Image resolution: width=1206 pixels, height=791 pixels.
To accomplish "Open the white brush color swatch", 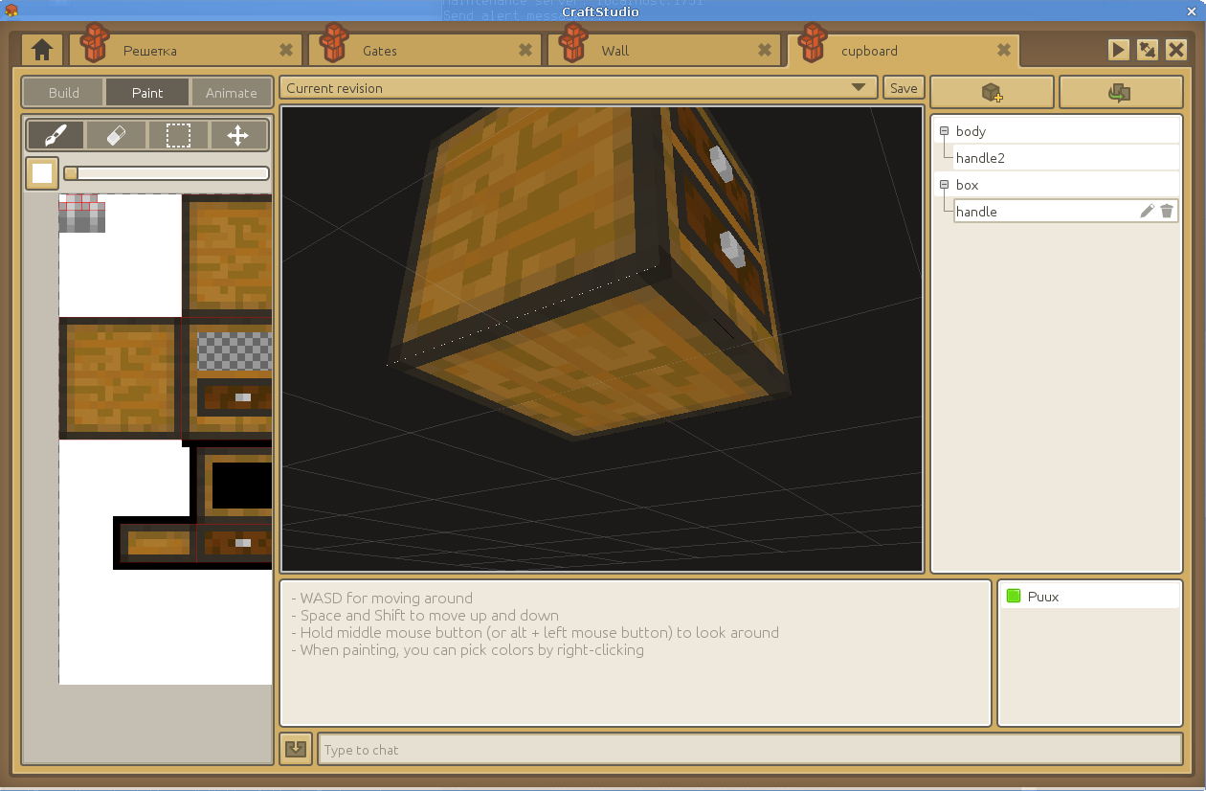I will [x=42, y=173].
